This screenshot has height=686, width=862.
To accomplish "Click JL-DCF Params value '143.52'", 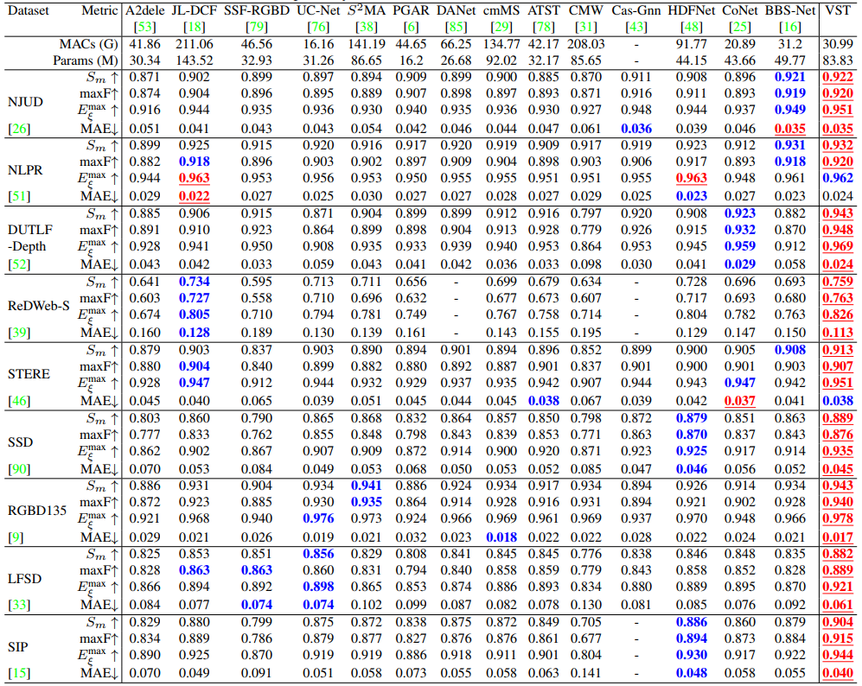I will [194, 60].
